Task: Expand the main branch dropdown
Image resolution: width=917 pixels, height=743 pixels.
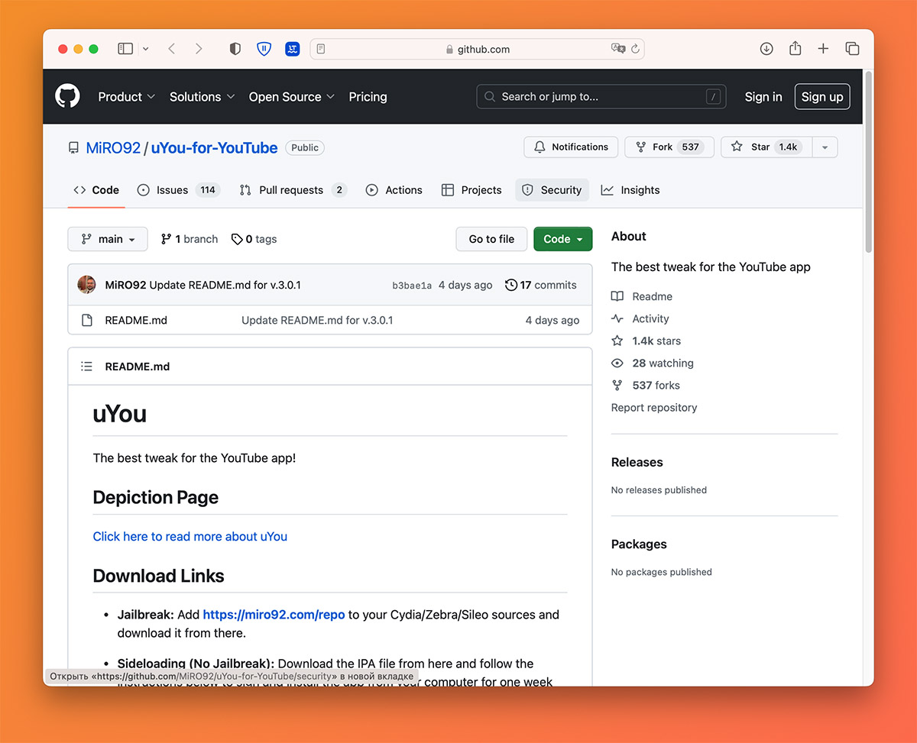Action: (108, 239)
